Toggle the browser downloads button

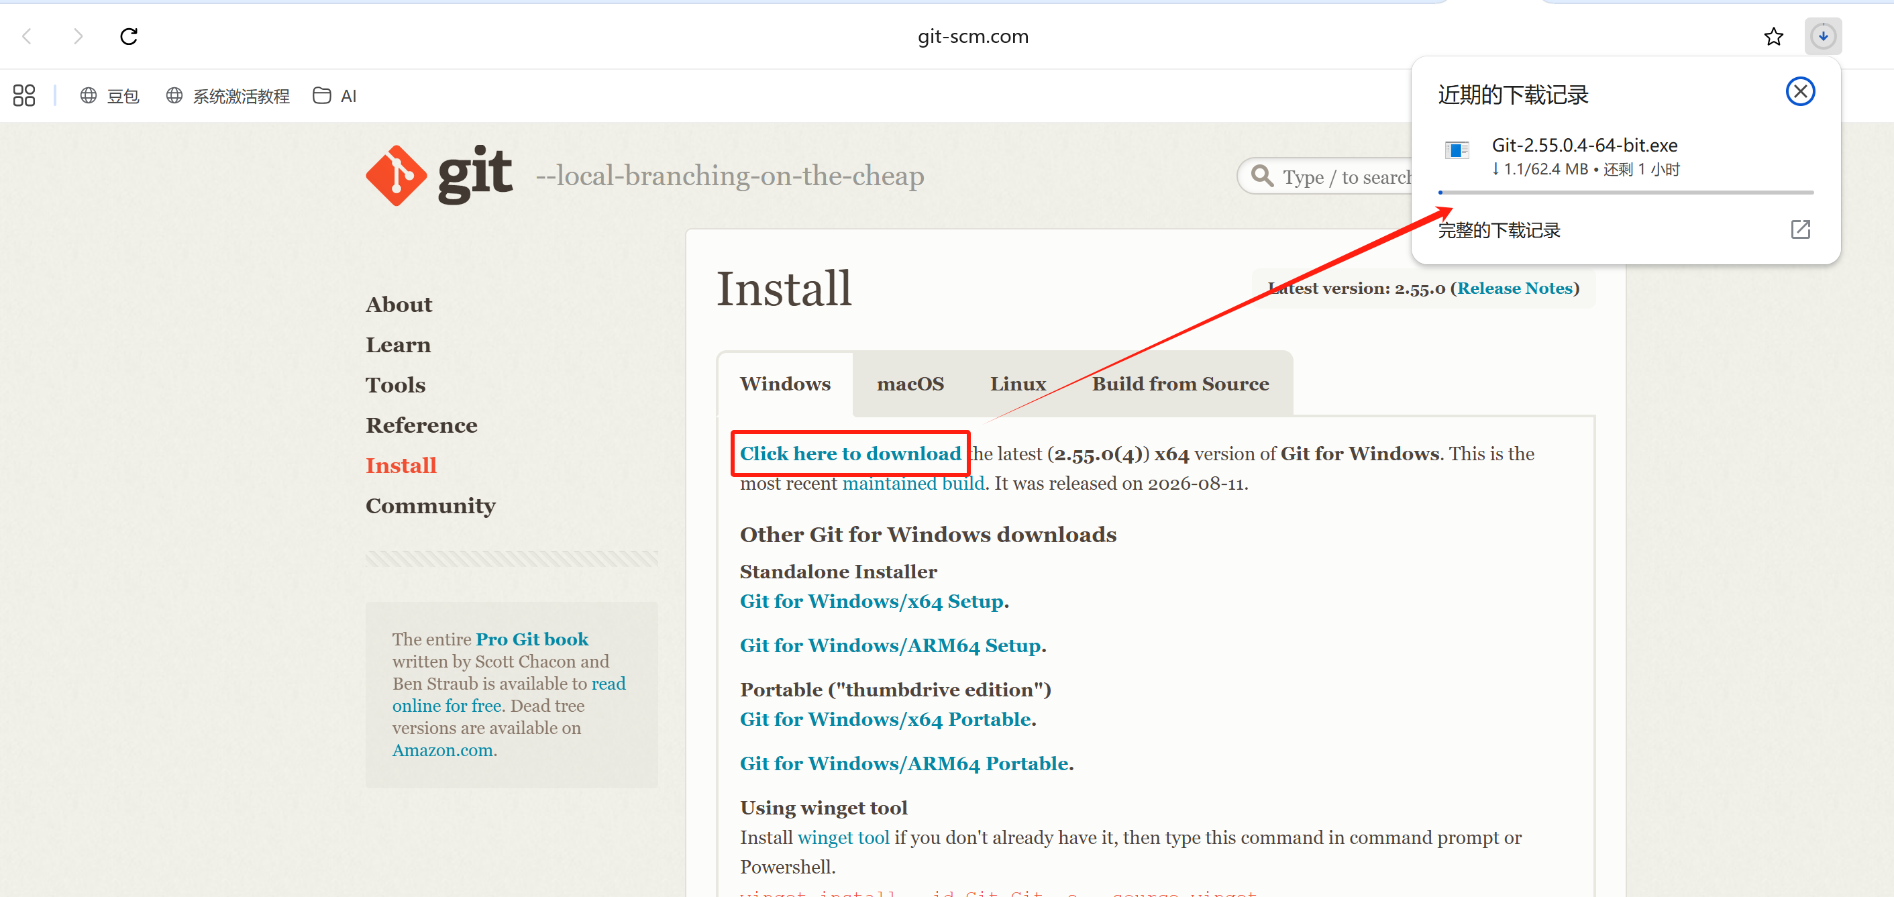point(1823,36)
